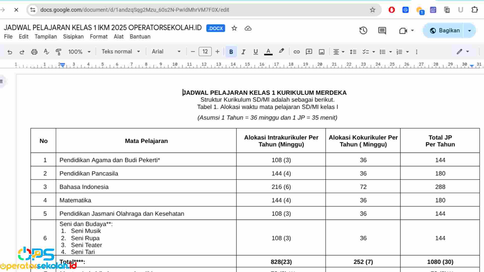
Task: Click the Bahasa Indonesia table cell
Action: (146, 187)
